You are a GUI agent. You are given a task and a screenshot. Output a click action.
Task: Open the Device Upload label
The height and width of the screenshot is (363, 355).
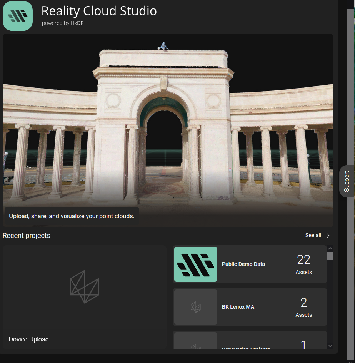click(29, 339)
